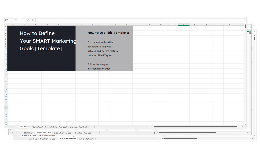Click right arrow of frontmost horizontal scrollbar
The height and width of the screenshot is (157, 260).
tap(243, 127)
